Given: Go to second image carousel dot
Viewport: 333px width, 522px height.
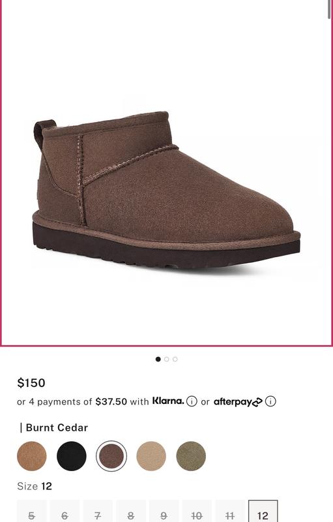Looking at the screenshot, I should click(x=167, y=360).
